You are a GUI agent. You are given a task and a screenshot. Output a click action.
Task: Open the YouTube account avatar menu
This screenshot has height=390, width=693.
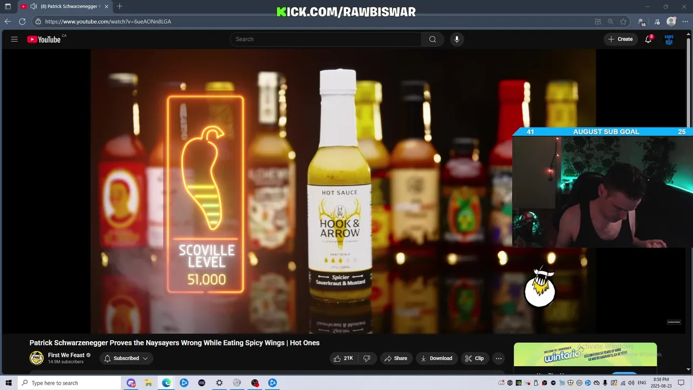(x=669, y=39)
